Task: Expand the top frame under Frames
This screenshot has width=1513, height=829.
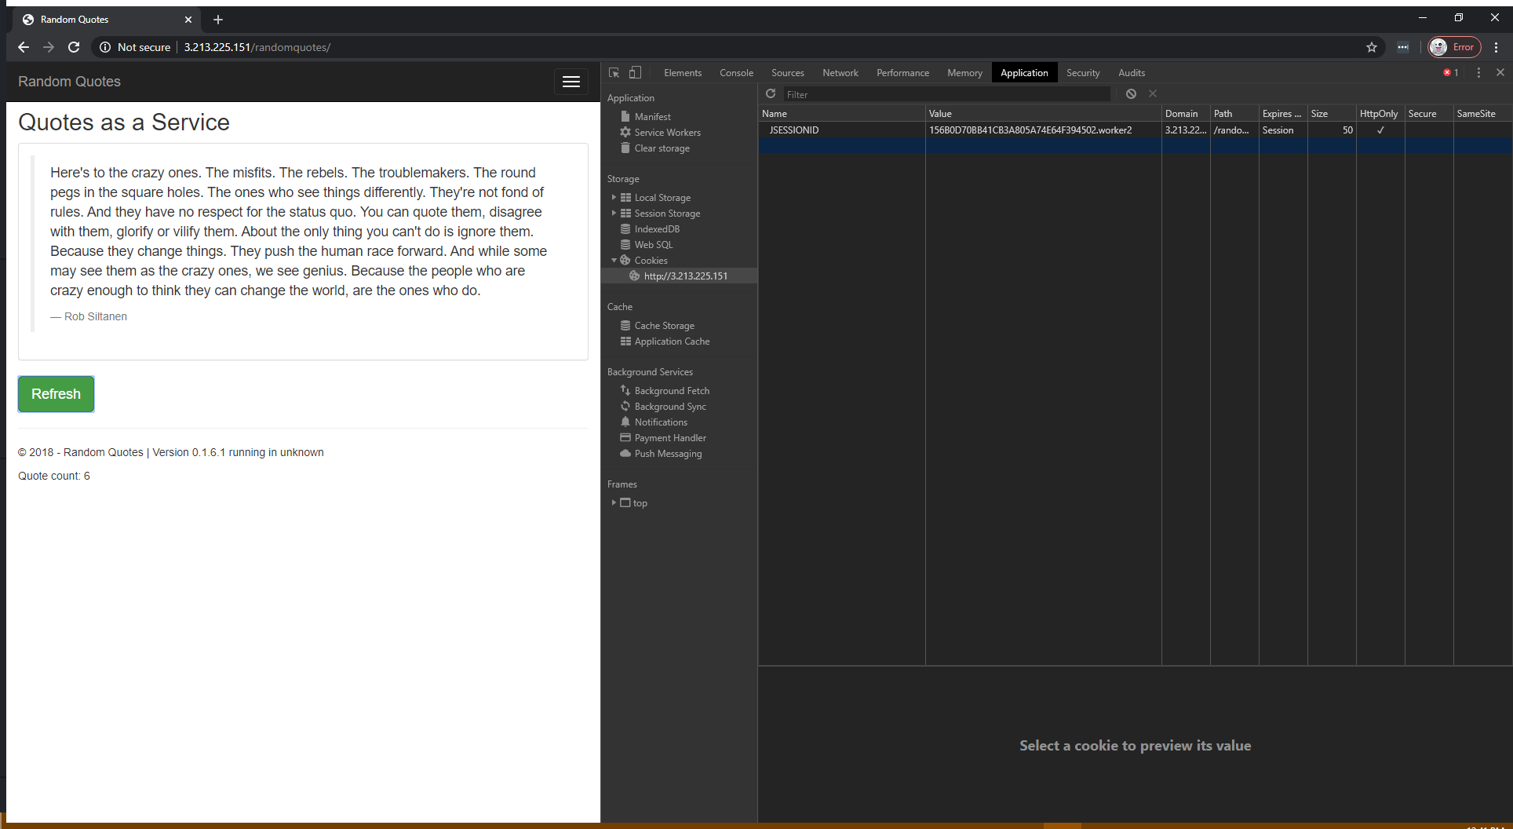Action: tap(614, 503)
